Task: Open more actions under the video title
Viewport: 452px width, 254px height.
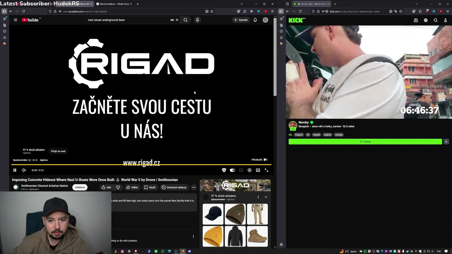Action: pos(194,187)
